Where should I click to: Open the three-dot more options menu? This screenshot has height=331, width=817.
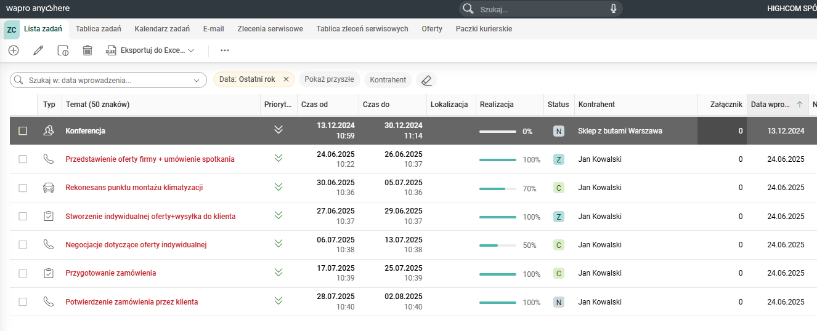click(224, 50)
